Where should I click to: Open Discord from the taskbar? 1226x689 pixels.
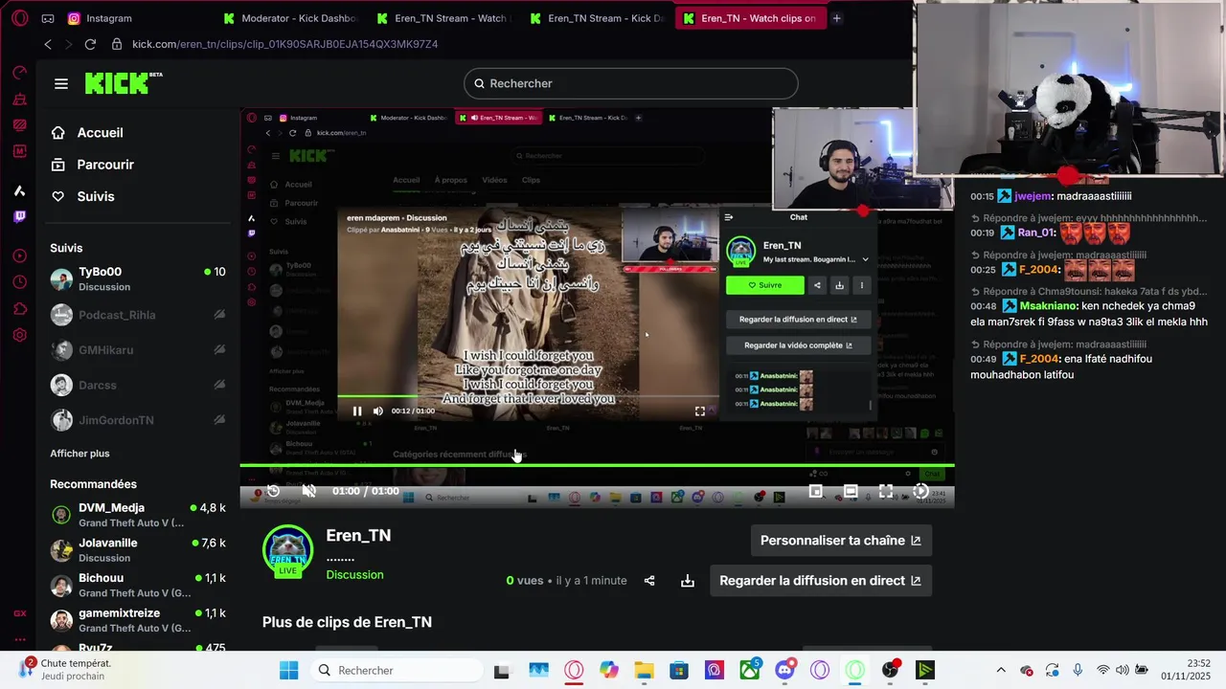pos(785,671)
